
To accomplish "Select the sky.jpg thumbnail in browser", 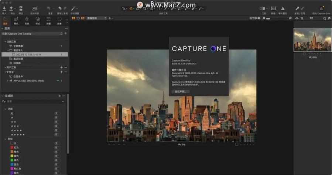I will (x=312, y=40).
